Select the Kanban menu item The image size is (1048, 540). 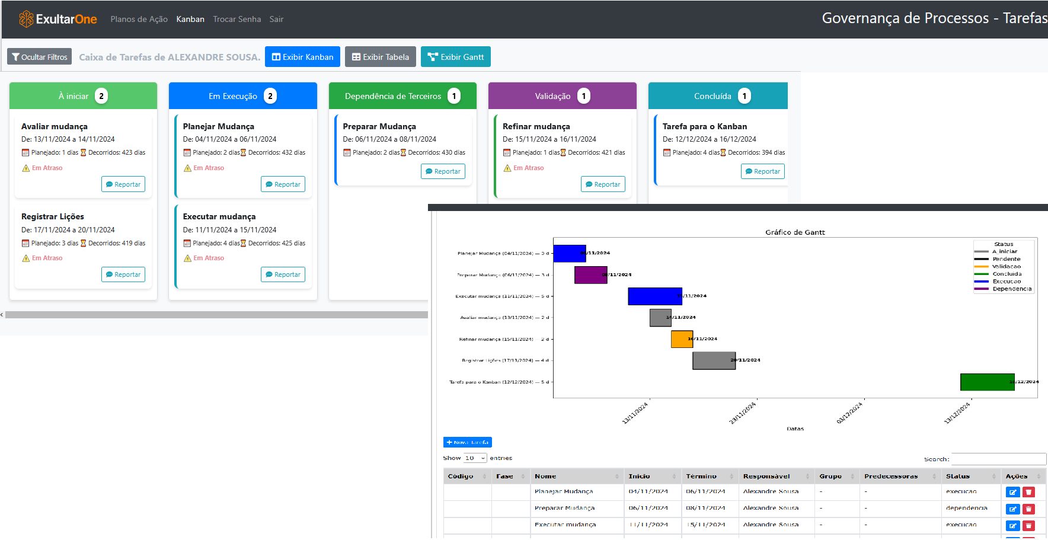coord(190,18)
